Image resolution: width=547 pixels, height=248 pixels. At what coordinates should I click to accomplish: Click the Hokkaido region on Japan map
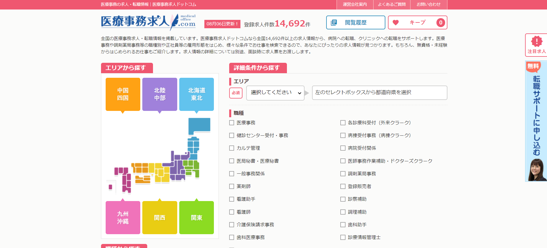coord(199,125)
